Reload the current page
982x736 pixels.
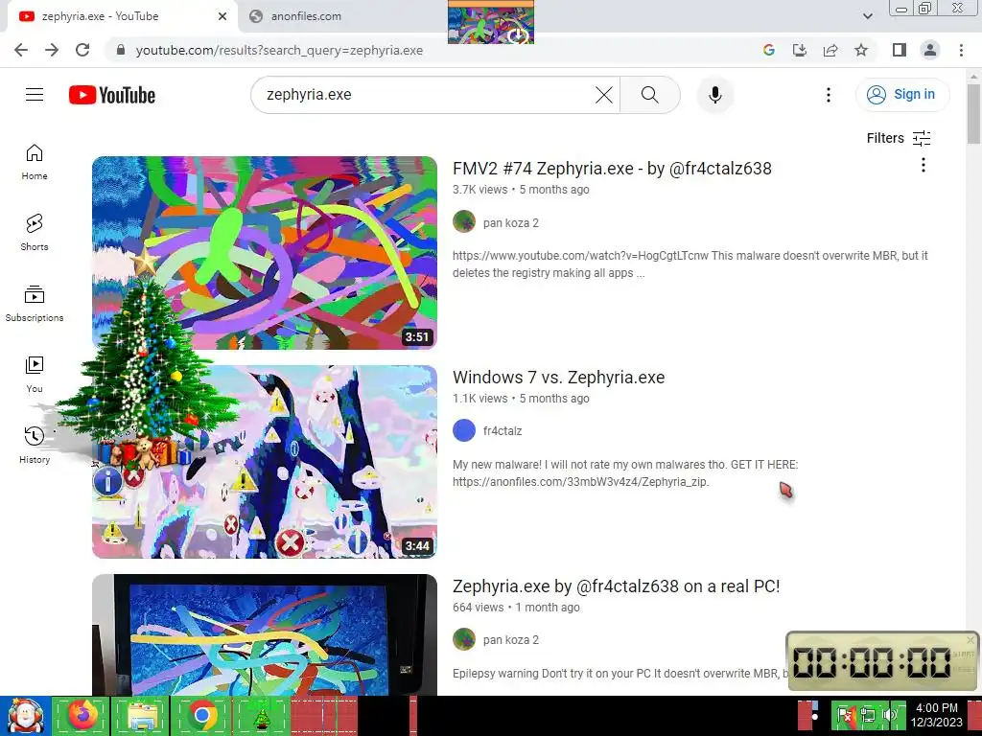(82, 50)
